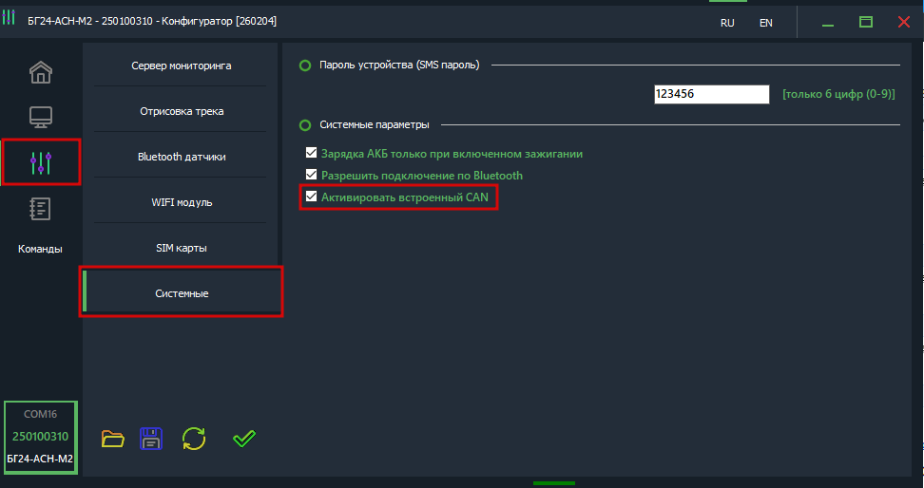This screenshot has height=488, width=924.
Task: Open the settings sliders icon
Action: 40,162
